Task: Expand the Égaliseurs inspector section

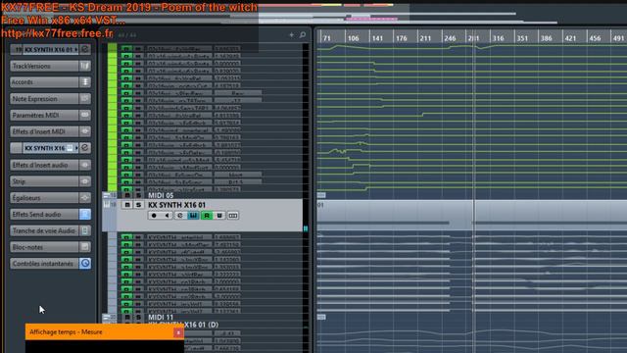Action: coord(44,198)
